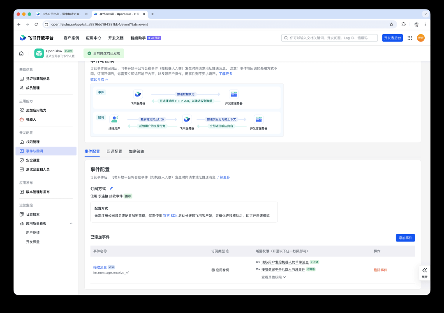The image size is (444, 313).
Task: Close the 事件与回调 browser tab
Action: [144, 14]
